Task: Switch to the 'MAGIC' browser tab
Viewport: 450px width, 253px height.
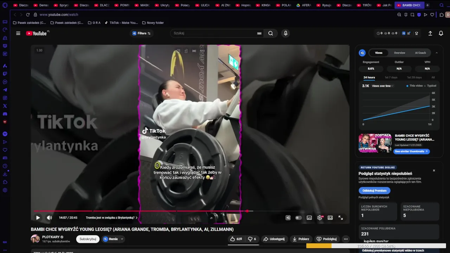Action: tap(142, 5)
